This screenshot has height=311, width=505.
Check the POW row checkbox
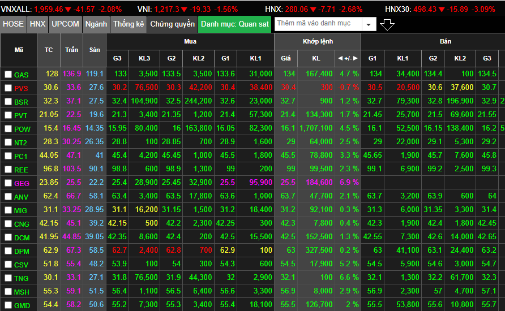(8, 129)
